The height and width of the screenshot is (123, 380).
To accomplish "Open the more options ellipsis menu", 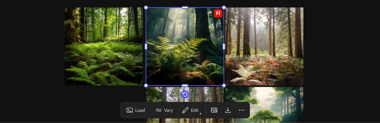I will [242, 110].
